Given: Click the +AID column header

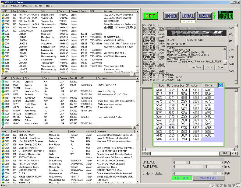Looking at the screenshot, I should click(x=6, y=78).
